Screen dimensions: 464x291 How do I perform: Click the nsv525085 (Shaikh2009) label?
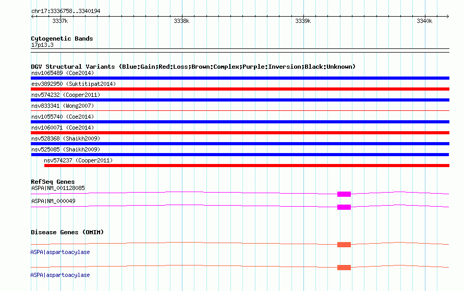click(x=66, y=149)
